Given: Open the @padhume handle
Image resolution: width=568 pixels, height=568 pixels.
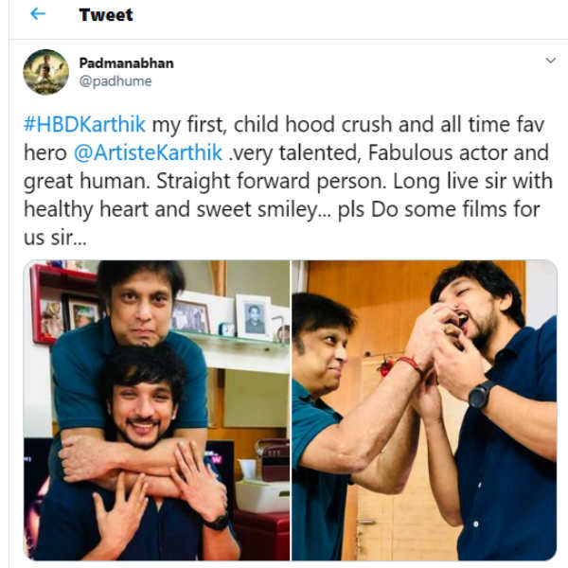Looking at the screenshot, I should pos(115,81).
